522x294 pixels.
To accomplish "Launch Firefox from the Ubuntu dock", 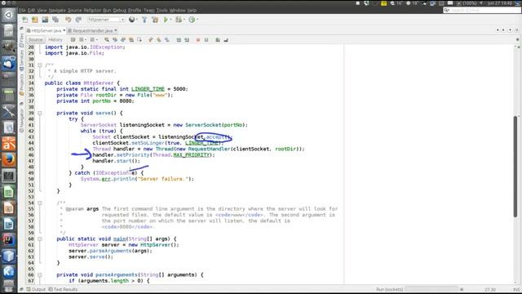I will (9, 159).
